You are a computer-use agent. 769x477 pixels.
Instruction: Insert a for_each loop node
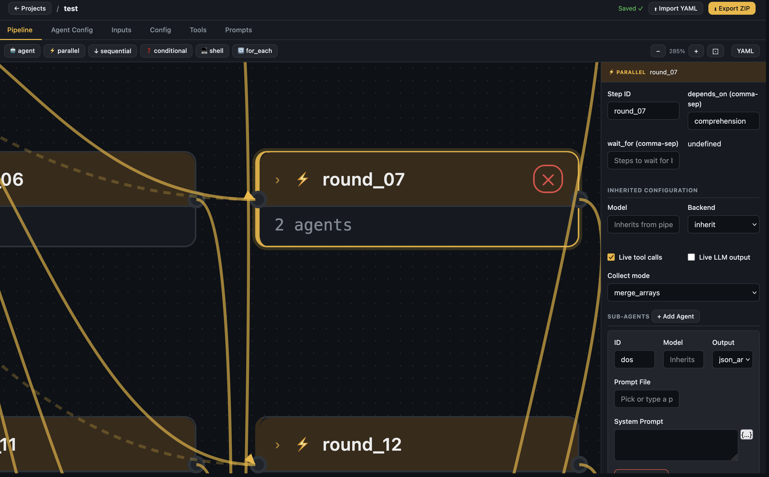tap(254, 51)
